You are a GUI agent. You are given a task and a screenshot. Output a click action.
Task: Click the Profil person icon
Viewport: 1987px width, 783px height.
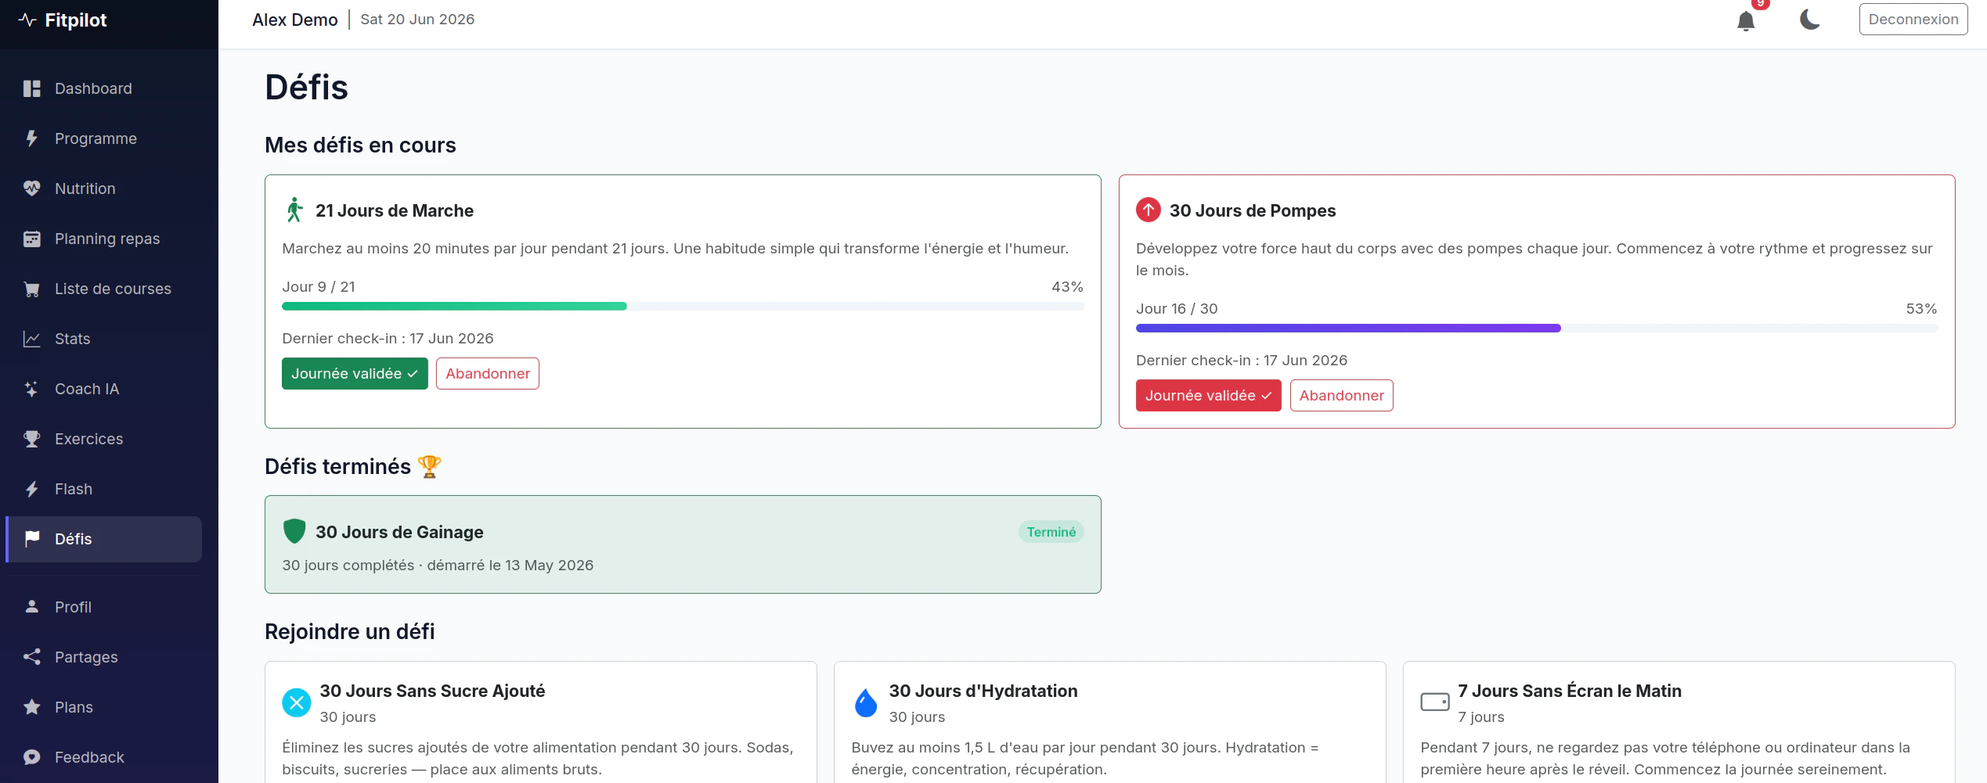[32, 606]
